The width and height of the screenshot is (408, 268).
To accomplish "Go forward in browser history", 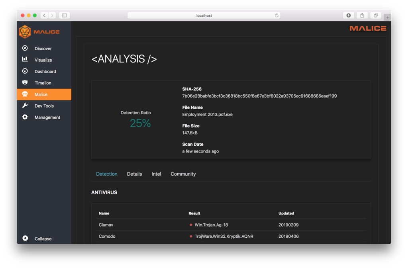I will coord(52,16).
